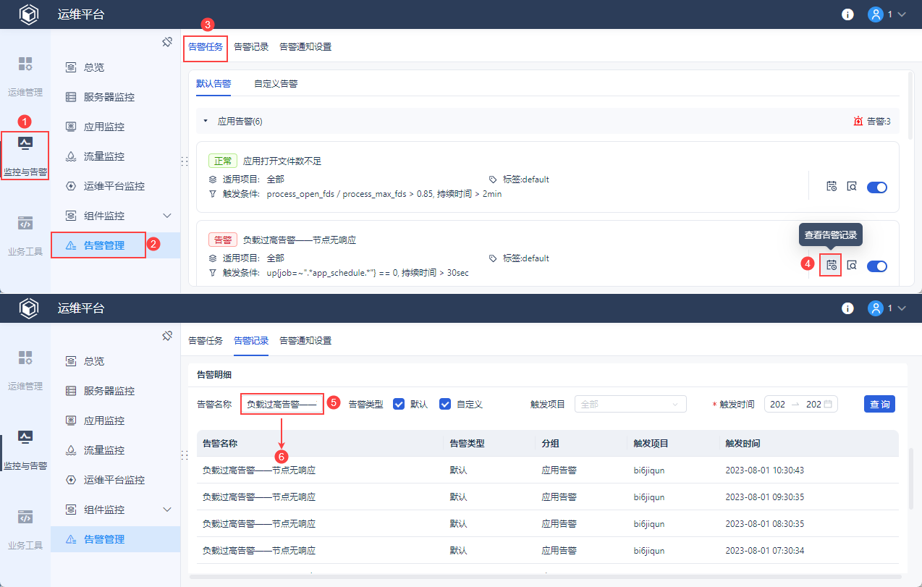Viewport: 922px width, 587px height.
Task: Open the 触发时间 date range picker
Action: pos(800,404)
